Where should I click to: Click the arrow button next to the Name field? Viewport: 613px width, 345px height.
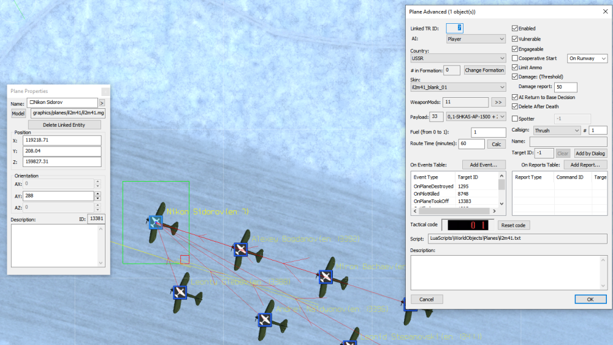coord(102,103)
